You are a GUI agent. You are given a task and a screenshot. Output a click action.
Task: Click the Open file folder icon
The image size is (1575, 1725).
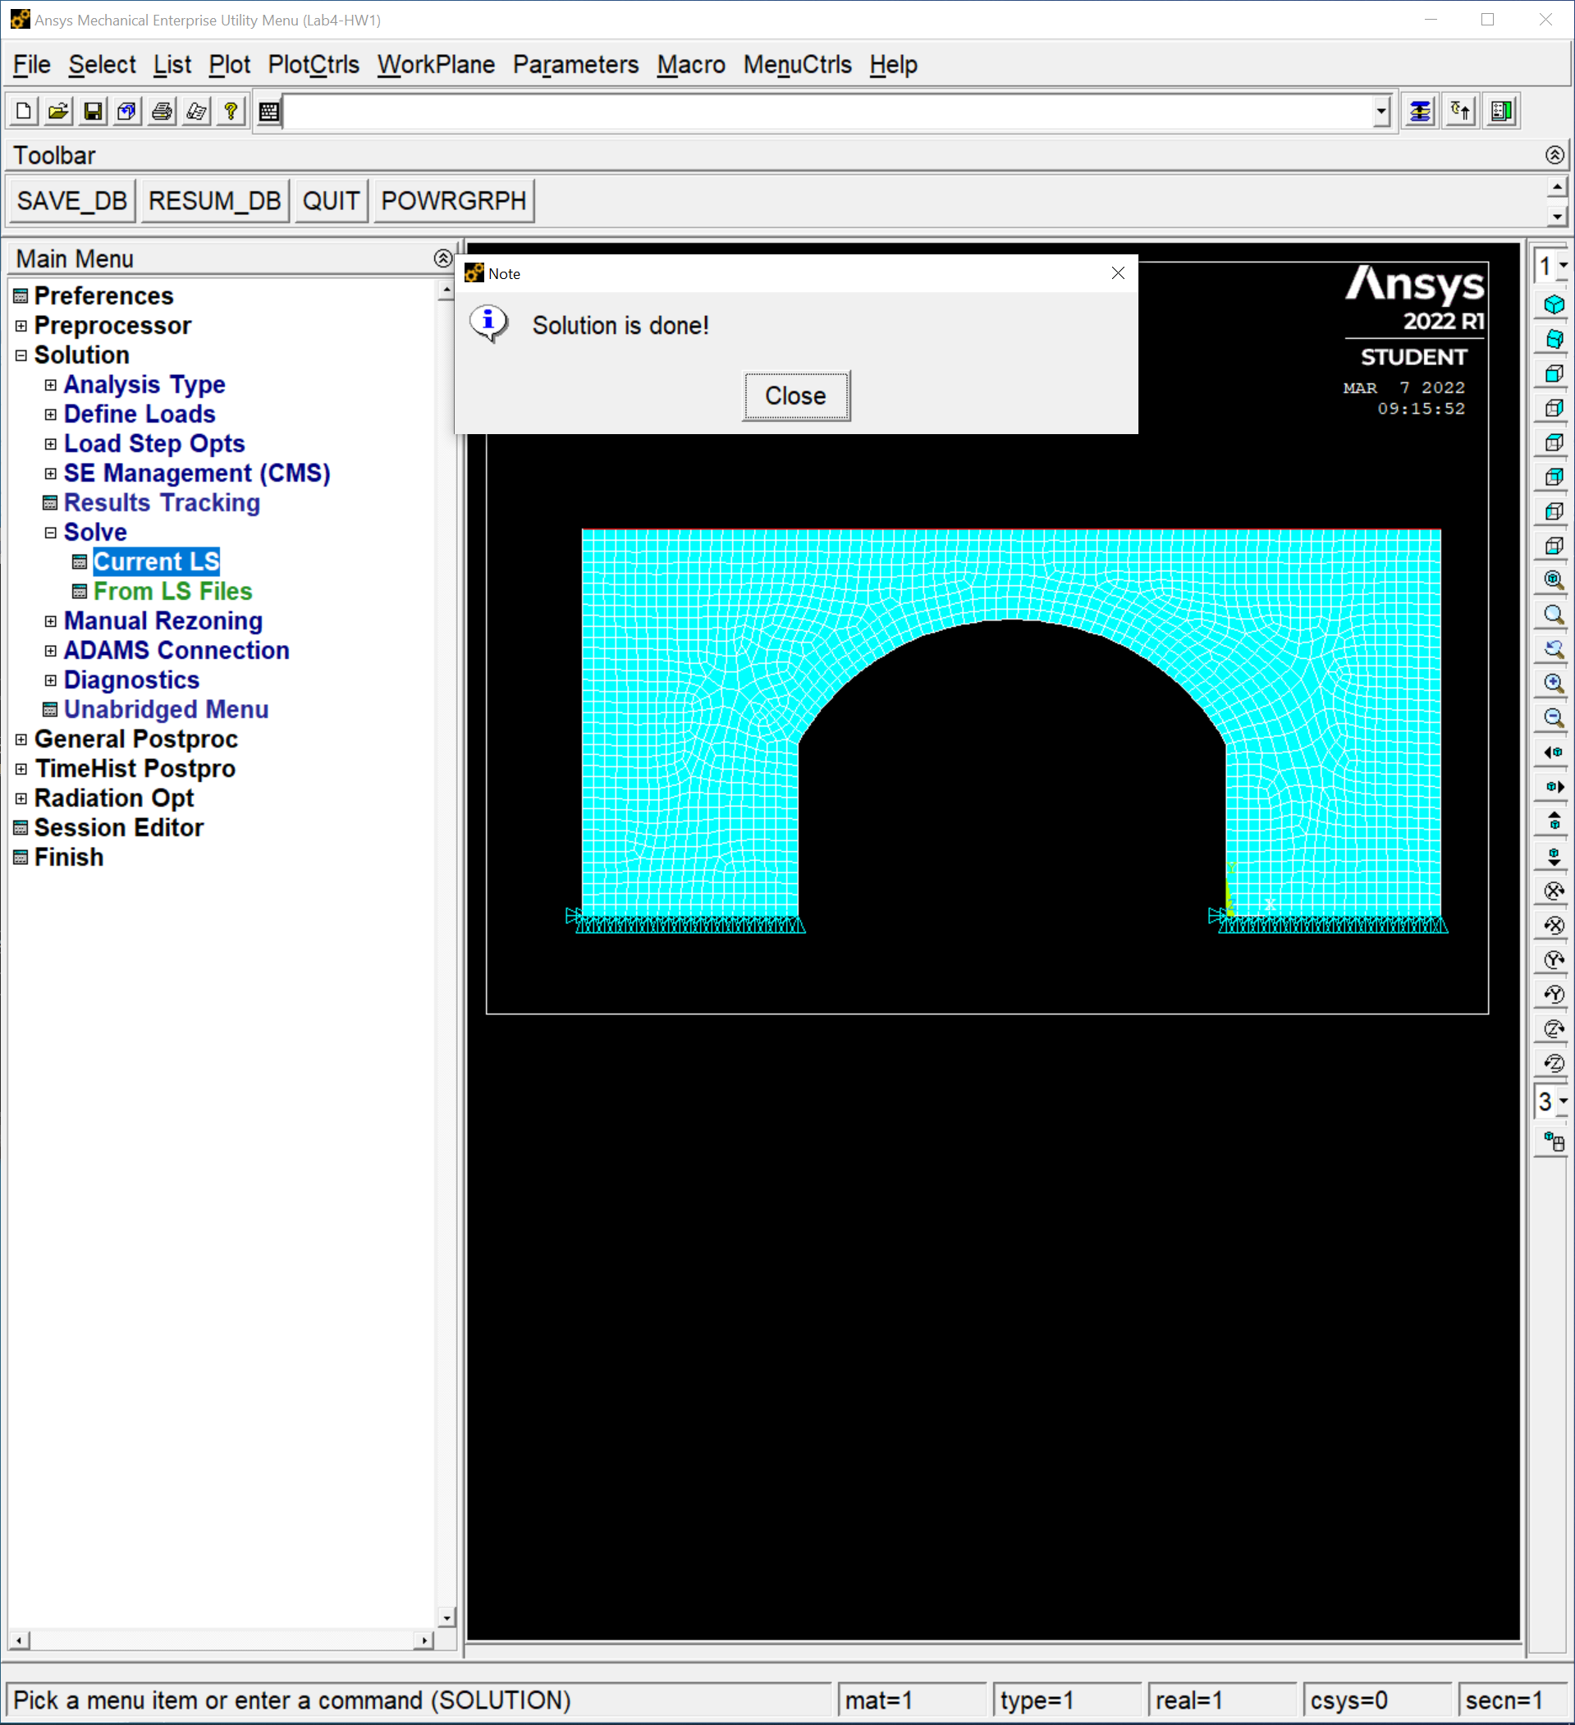pyautogui.click(x=58, y=112)
